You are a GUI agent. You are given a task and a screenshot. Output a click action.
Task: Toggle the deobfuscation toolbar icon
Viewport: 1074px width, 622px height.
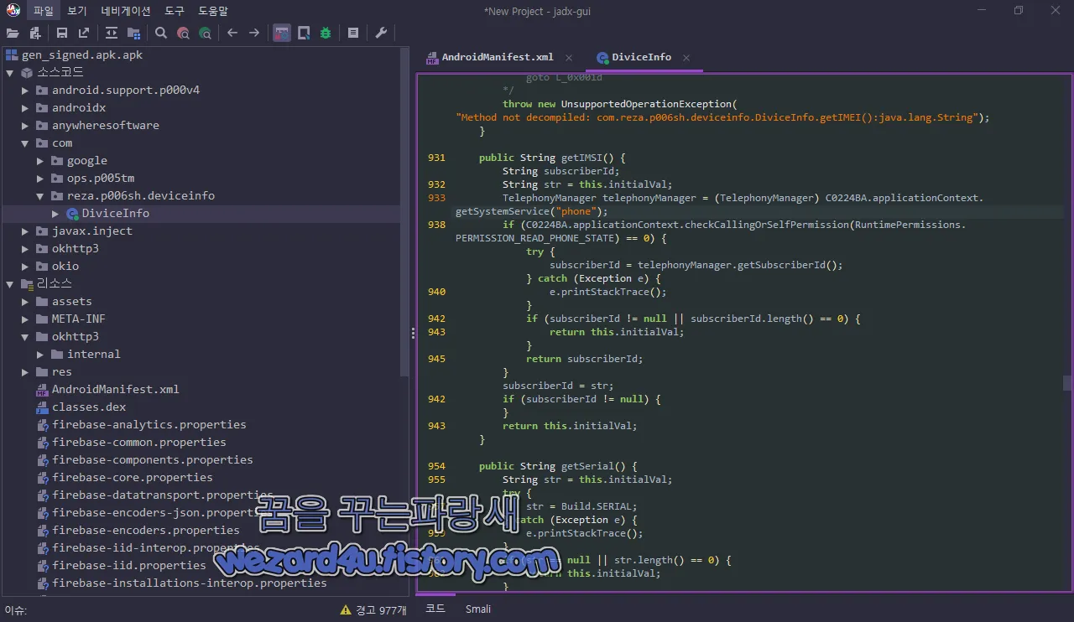pyautogui.click(x=282, y=33)
